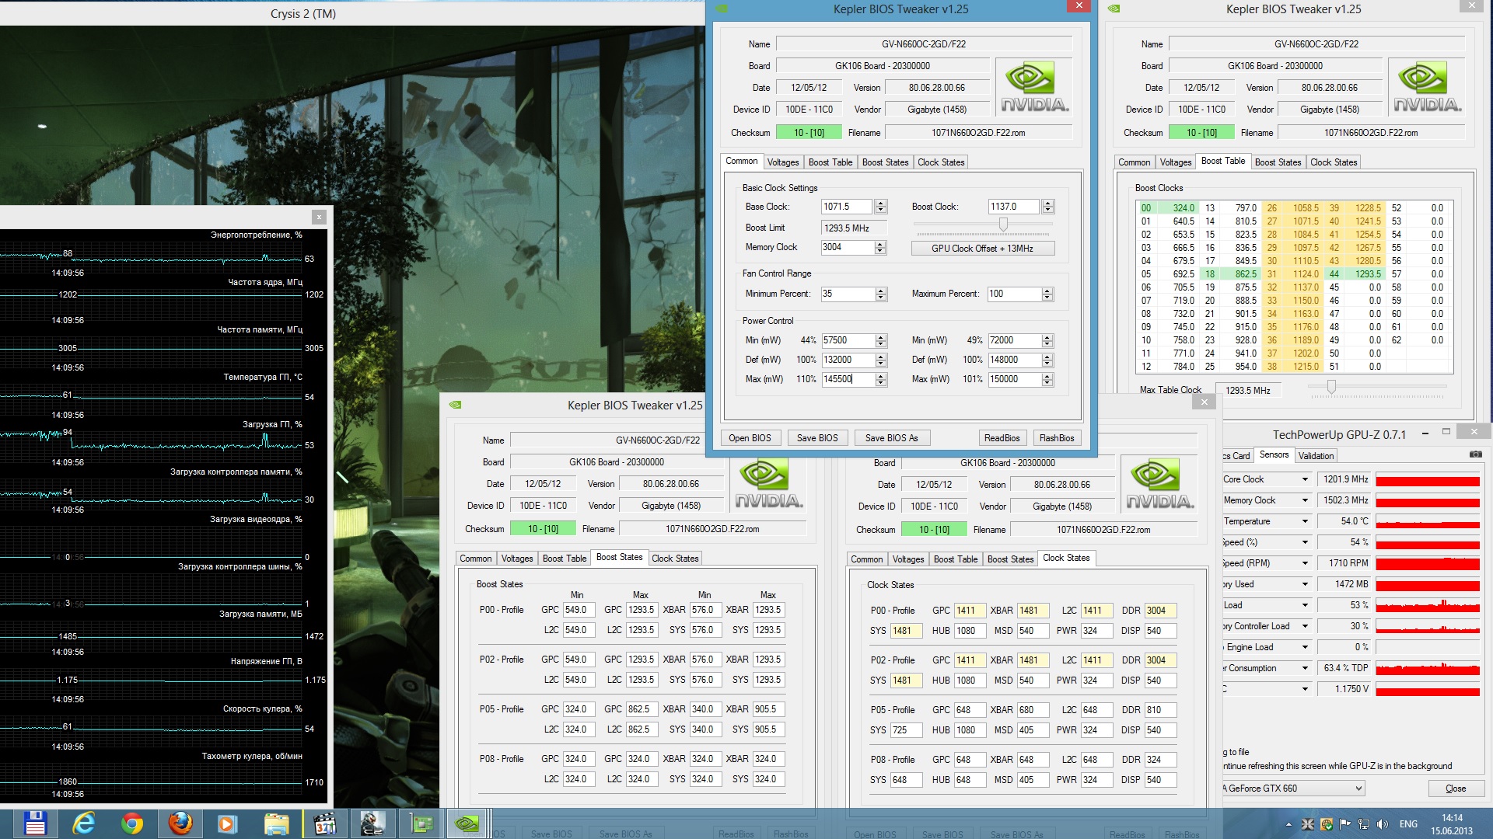Viewport: 1493px width, 839px height.
Task: Open Boost States tab in front BIOS Tweaker
Action: coord(885,162)
